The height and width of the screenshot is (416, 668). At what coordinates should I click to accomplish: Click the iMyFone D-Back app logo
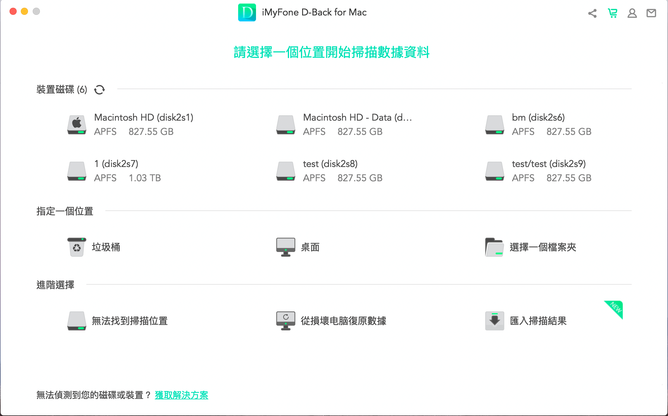click(246, 12)
